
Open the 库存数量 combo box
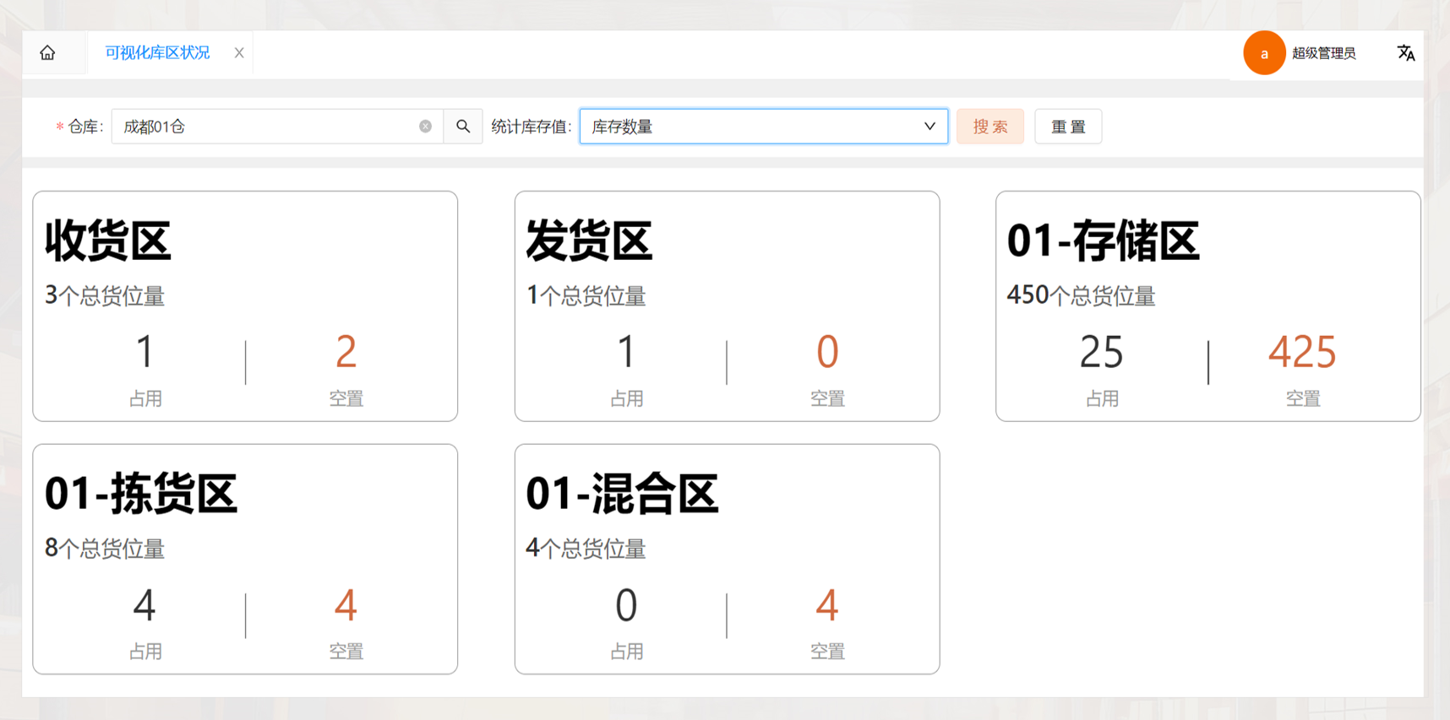click(x=752, y=127)
